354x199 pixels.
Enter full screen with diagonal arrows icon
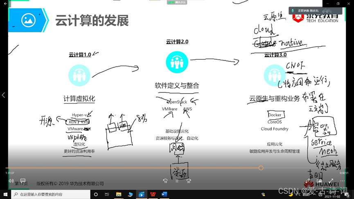(x=331, y=181)
